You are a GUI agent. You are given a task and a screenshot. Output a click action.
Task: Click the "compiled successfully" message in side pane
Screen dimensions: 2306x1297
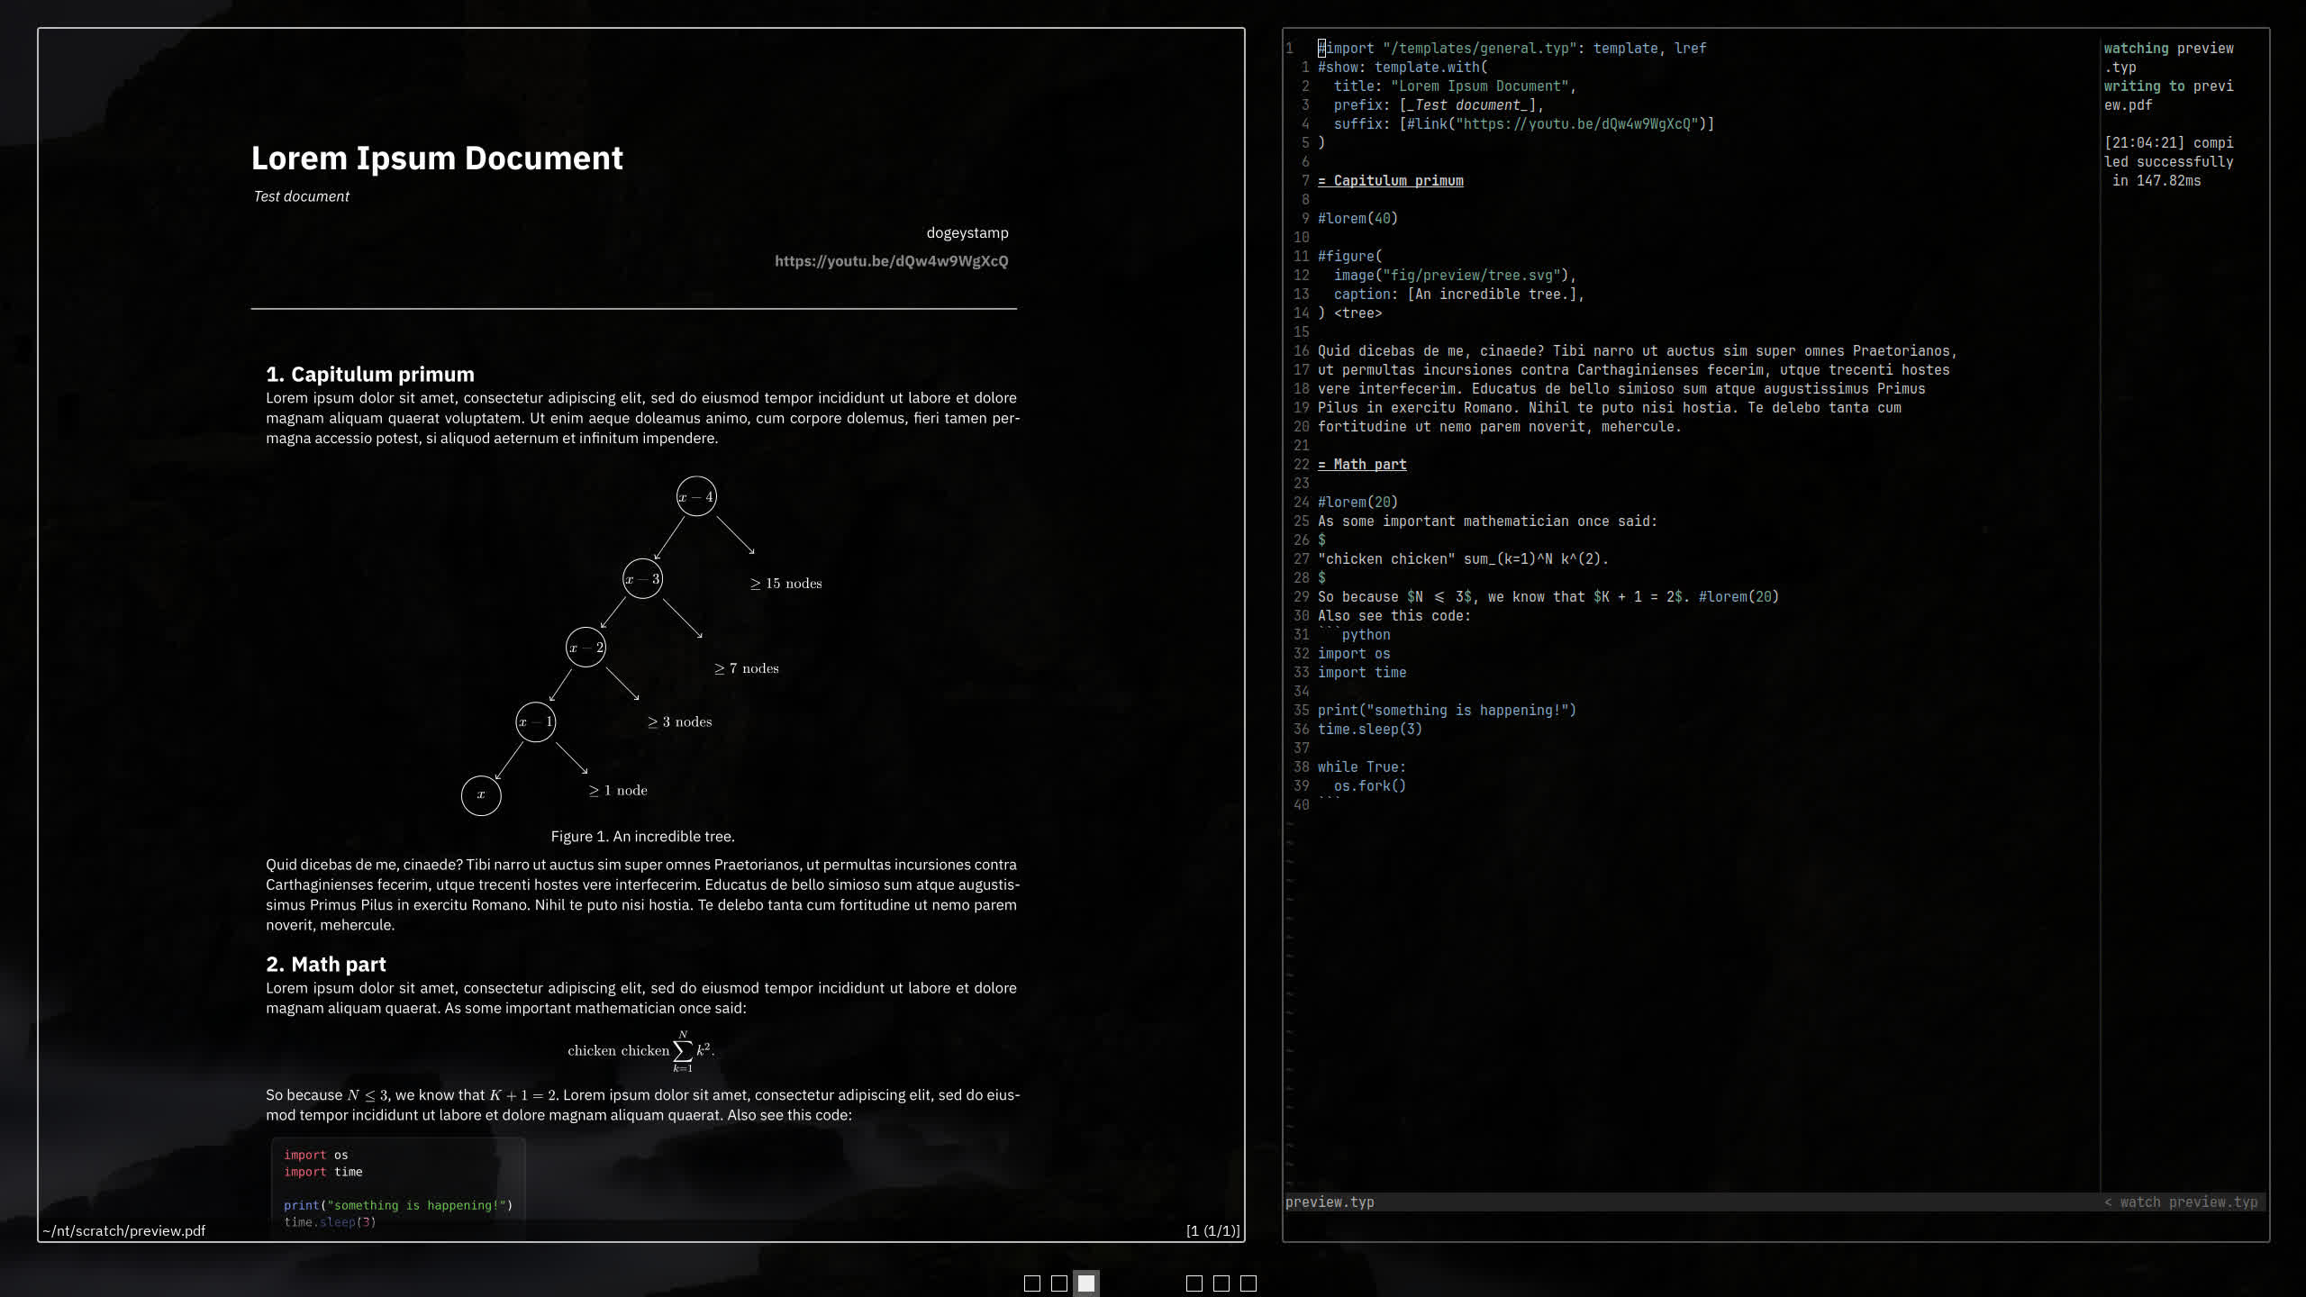2169,162
